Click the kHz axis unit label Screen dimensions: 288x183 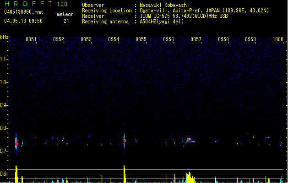(4, 37)
